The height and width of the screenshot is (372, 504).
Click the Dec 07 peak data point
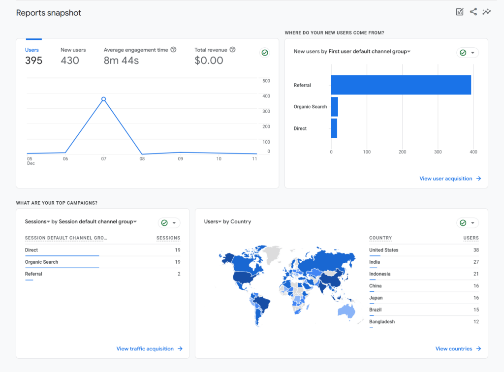click(x=103, y=99)
